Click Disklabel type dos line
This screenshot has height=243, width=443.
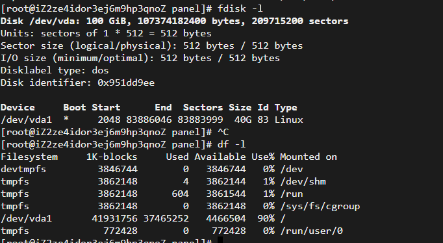(x=55, y=70)
